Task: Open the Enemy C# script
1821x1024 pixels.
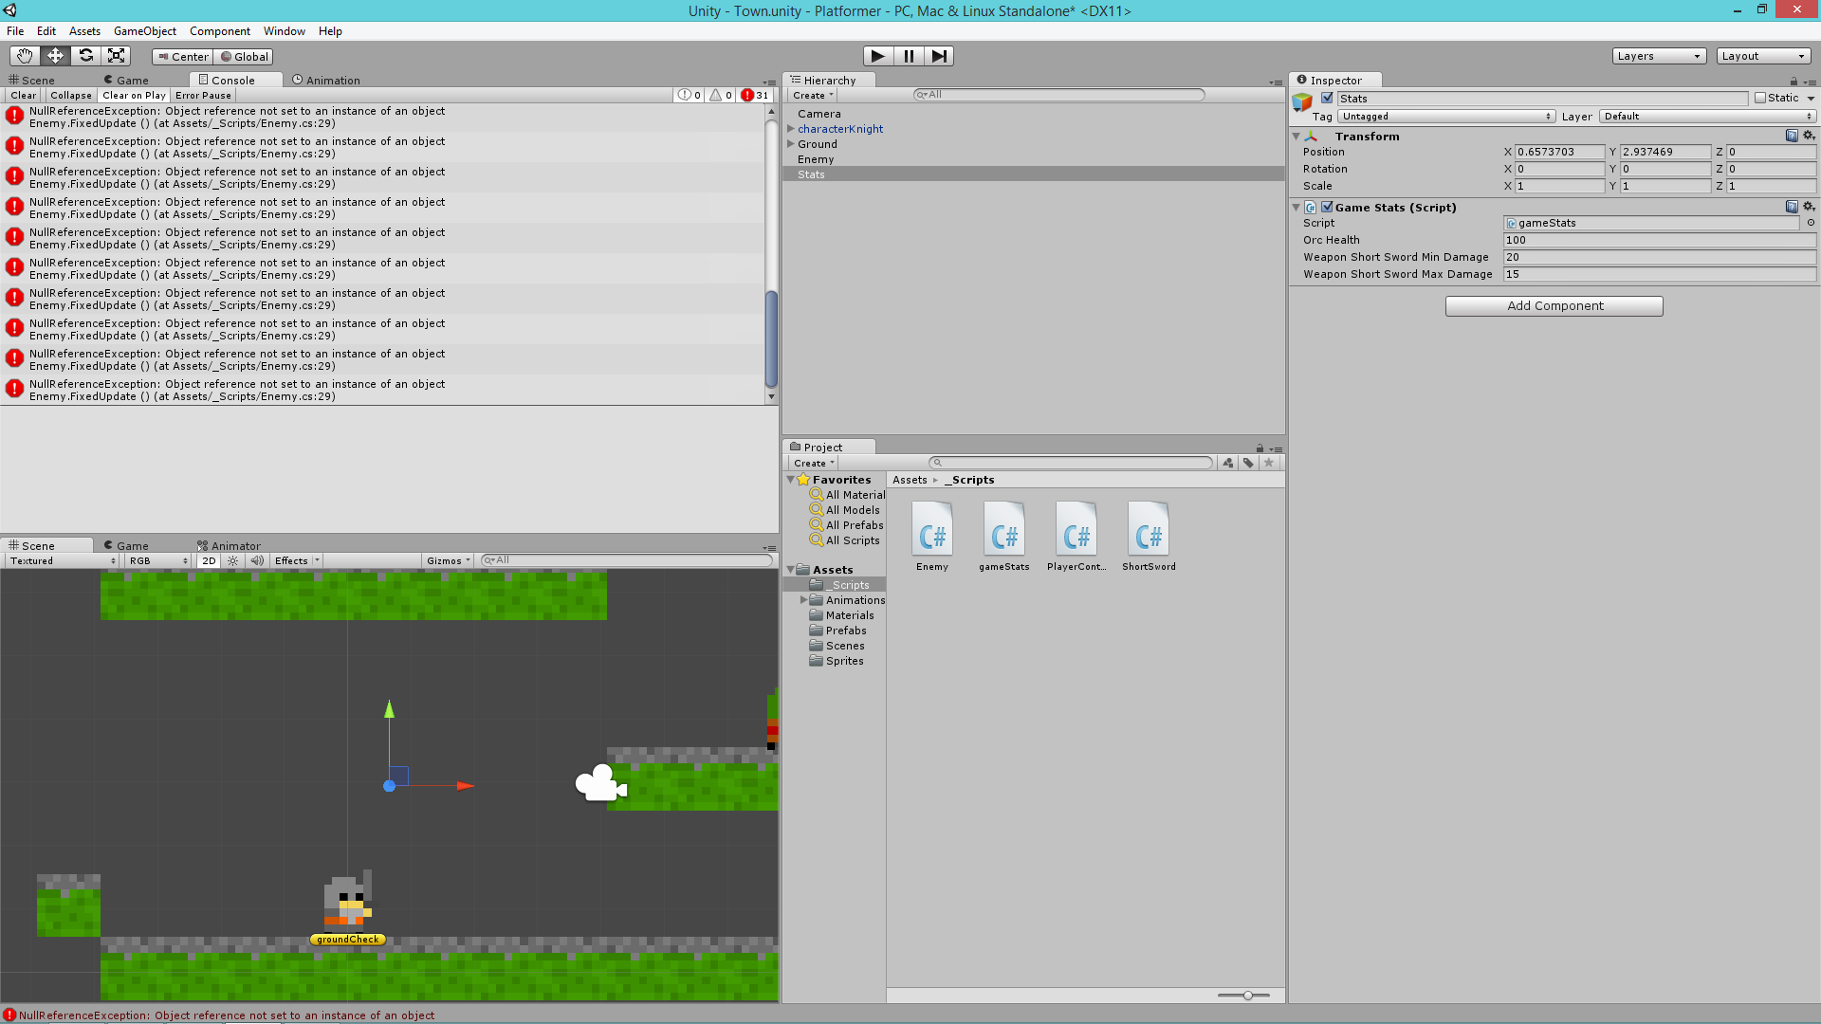Action: tap(932, 537)
